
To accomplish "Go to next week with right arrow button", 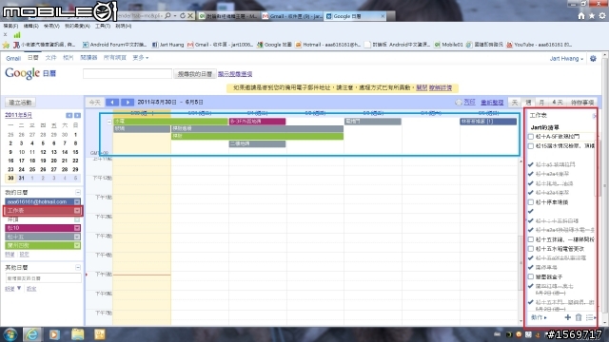I will [x=127, y=103].
